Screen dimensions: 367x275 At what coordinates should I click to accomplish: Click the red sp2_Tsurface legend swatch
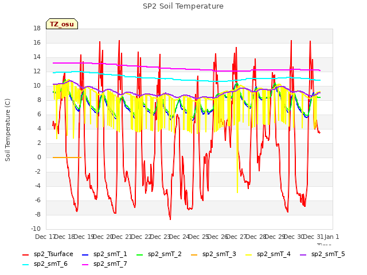point(25,254)
